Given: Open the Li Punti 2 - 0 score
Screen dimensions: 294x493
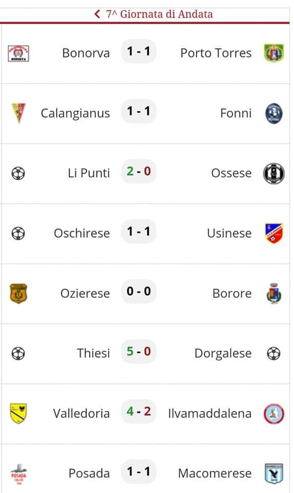Looking at the screenshot, I should (139, 172).
